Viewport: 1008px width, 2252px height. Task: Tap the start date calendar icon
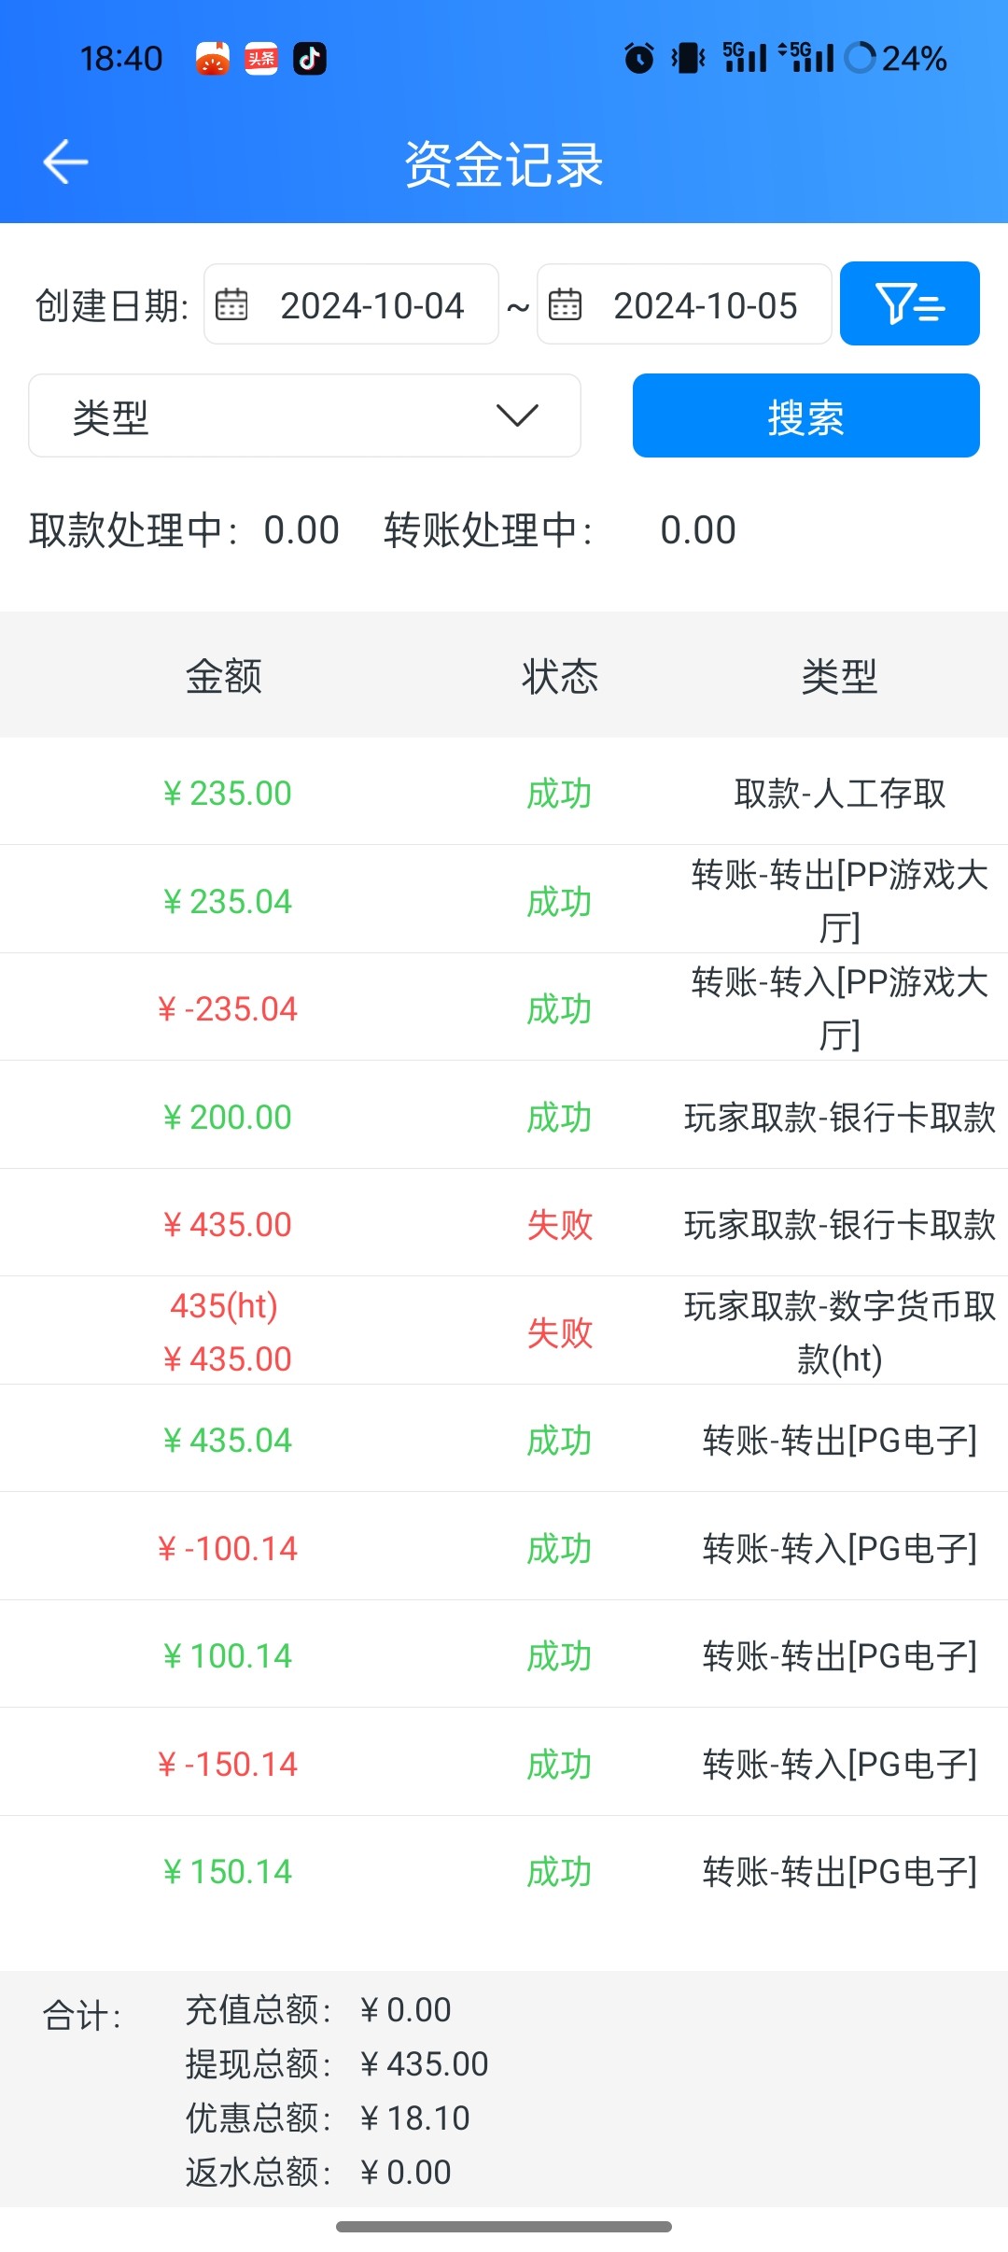coord(231,304)
